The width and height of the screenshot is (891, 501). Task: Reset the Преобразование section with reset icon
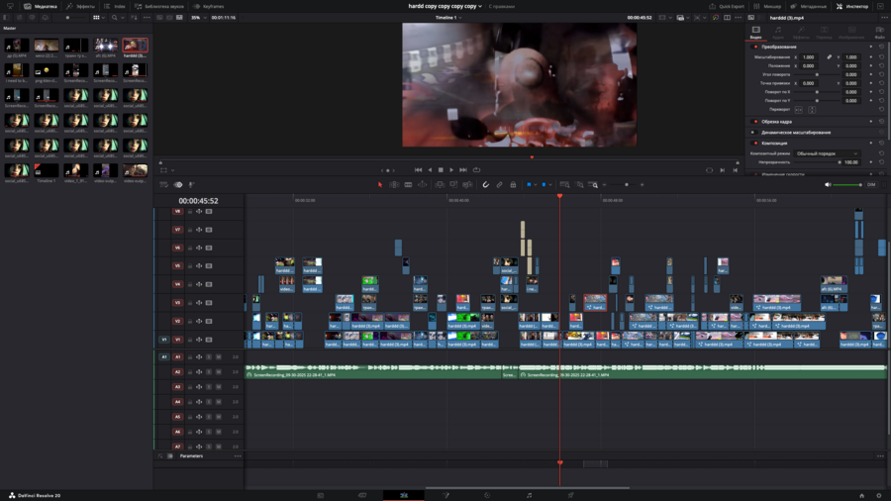[881, 47]
